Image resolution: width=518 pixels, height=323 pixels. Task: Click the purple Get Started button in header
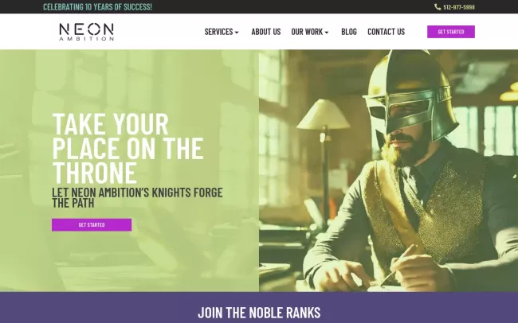click(451, 32)
